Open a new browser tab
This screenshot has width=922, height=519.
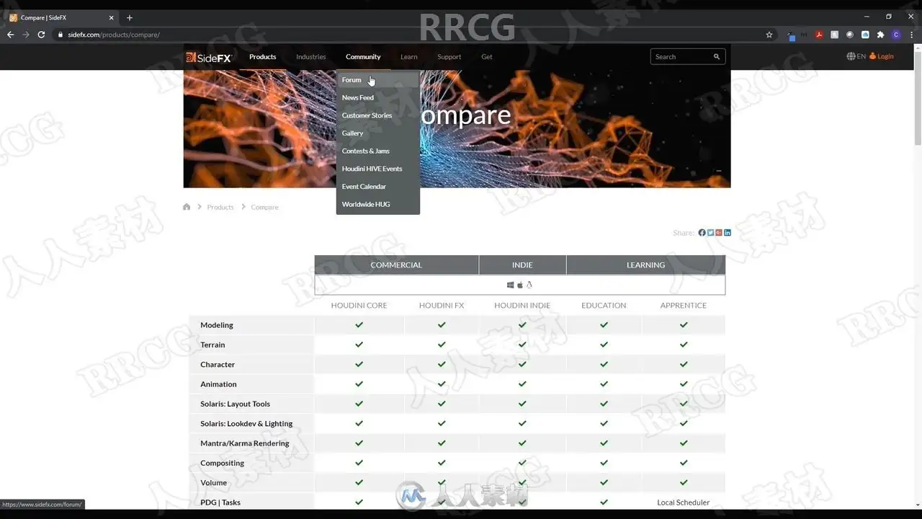click(130, 17)
